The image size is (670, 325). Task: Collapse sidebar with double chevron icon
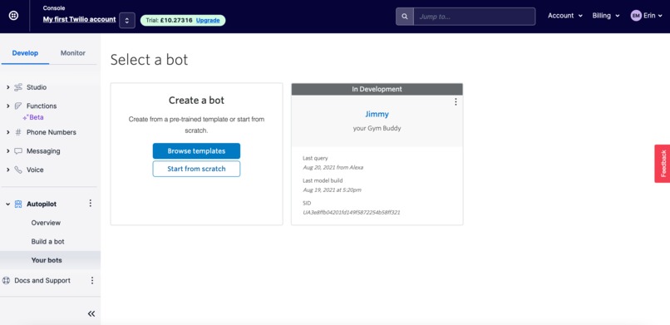tap(91, 314)
